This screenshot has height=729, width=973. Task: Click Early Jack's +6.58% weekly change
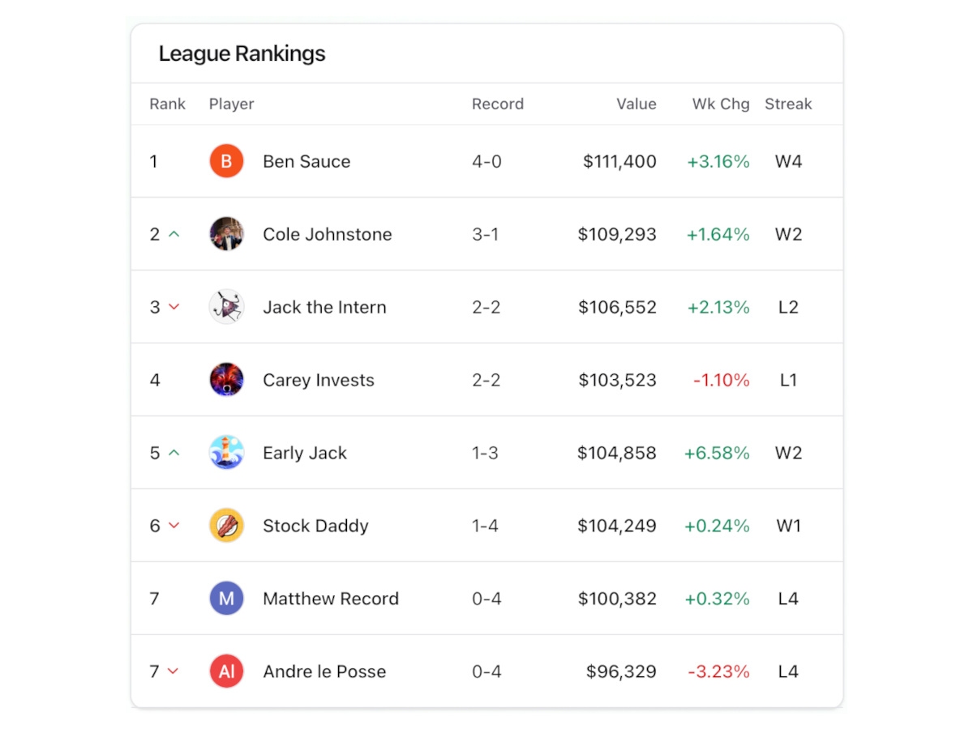pos(717,452)
